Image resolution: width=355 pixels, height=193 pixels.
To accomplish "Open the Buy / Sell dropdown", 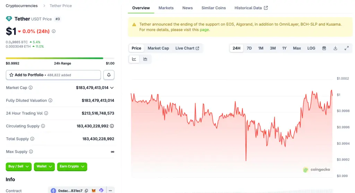I will pyautogui.click(x=19, y=166).
